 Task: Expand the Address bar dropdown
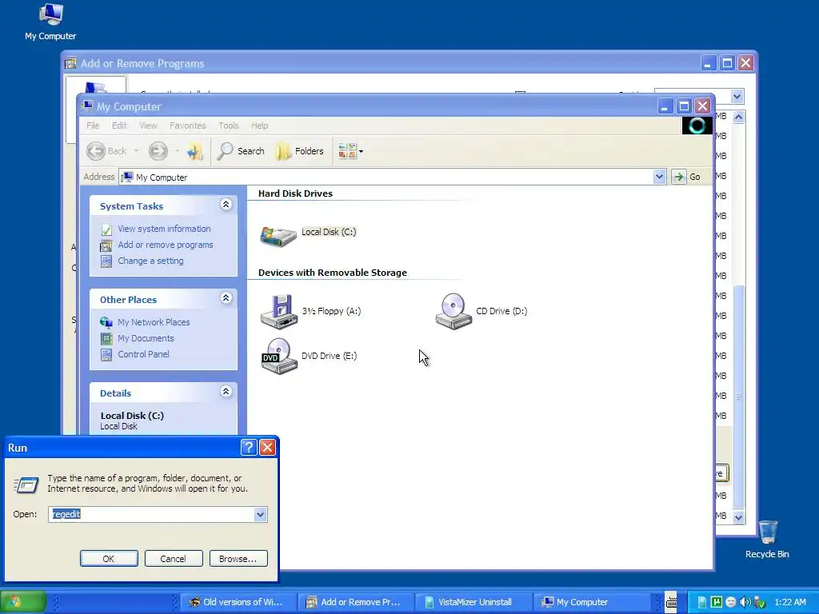pos(659,177)
